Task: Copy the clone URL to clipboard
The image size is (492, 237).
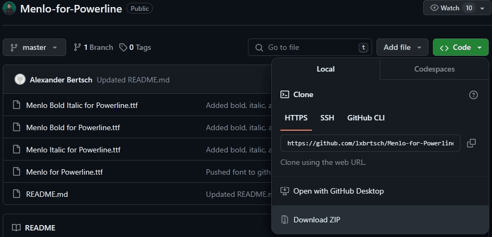Action: 471,143
